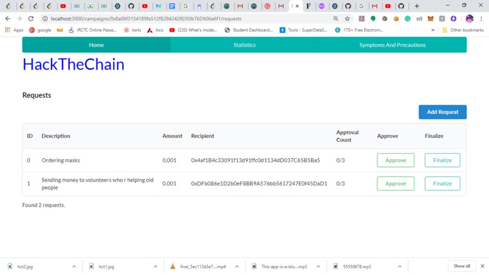The height and width of the screenshot is (275, 489).
Task: Click the address bar URL field
Action: [x=187, y=19]
